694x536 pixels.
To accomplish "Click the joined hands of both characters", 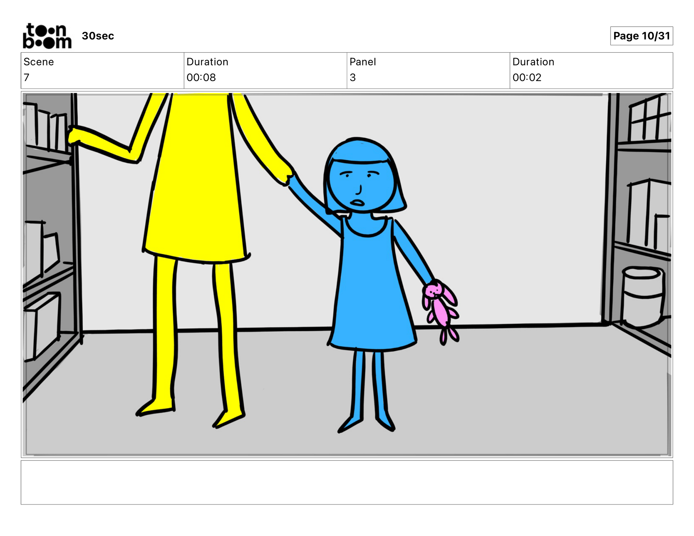I will coord(288,178).
